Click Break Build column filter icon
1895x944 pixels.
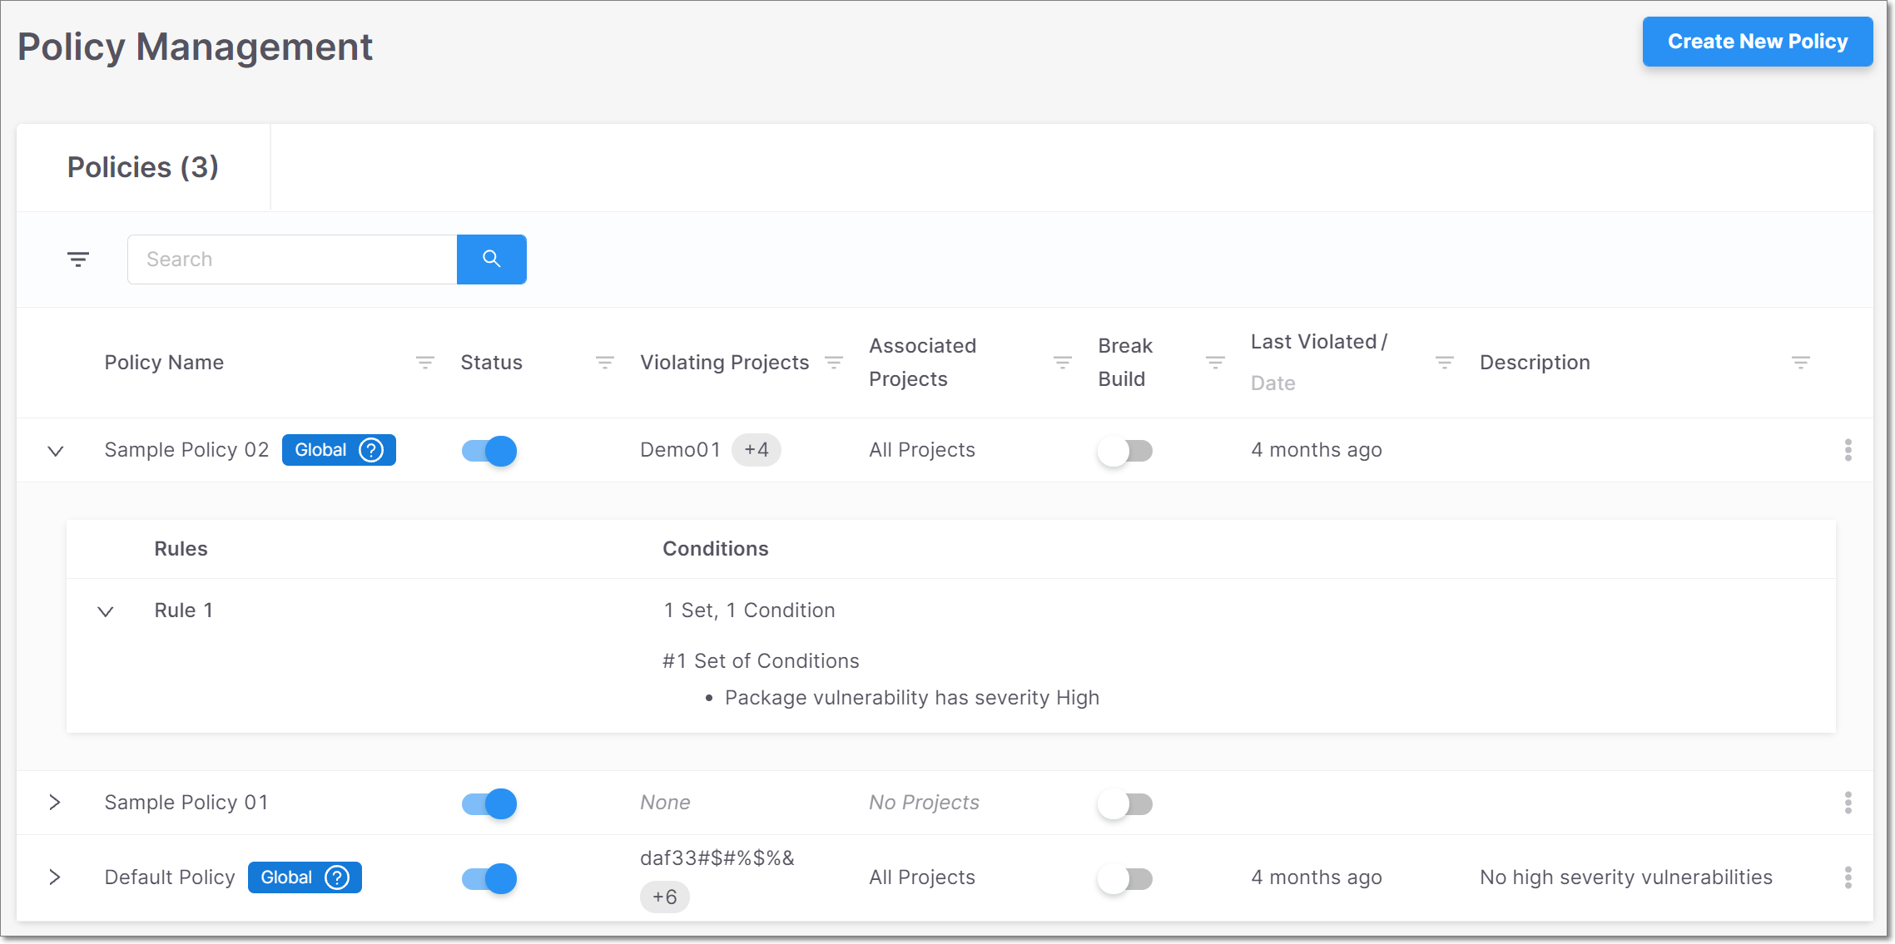pos(1214,363)
